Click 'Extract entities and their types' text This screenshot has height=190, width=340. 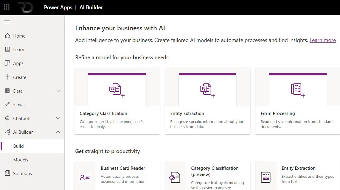point(308,179)
